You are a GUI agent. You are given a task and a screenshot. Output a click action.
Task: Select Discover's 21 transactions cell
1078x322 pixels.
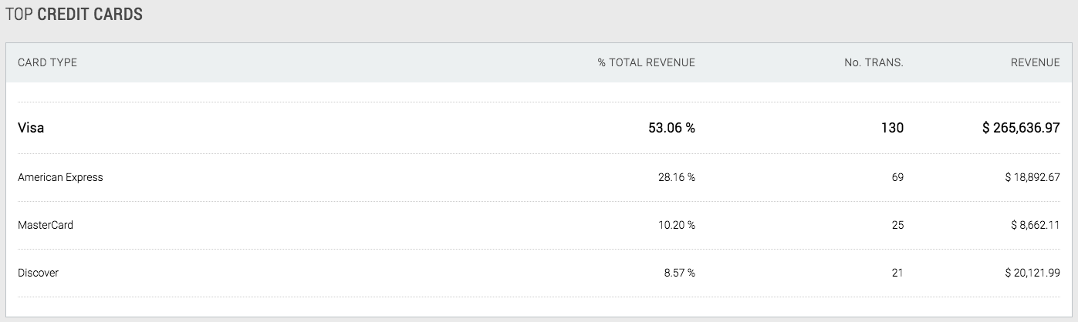coord(897,273)
